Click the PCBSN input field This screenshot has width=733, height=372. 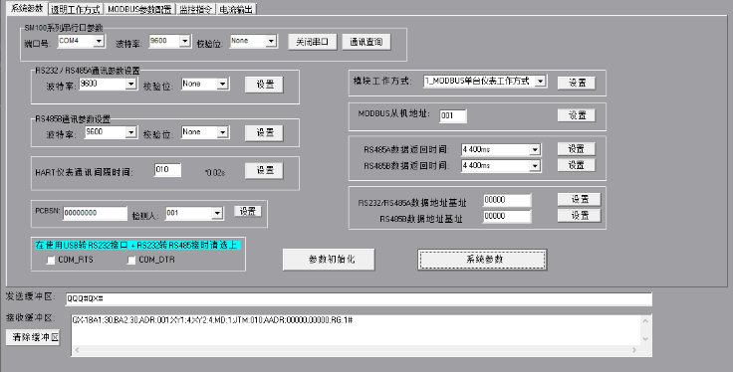(x=95, y=213)
